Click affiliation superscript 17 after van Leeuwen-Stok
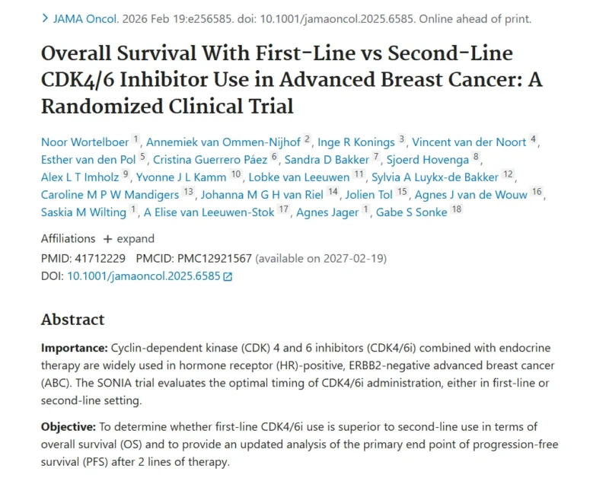 pos(282,210)
